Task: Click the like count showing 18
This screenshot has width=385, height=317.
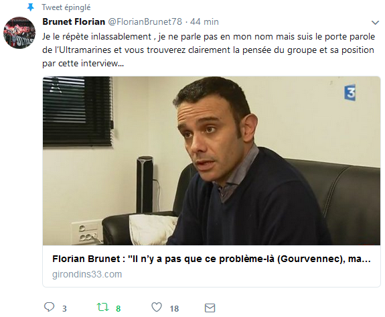Action: 174,309
